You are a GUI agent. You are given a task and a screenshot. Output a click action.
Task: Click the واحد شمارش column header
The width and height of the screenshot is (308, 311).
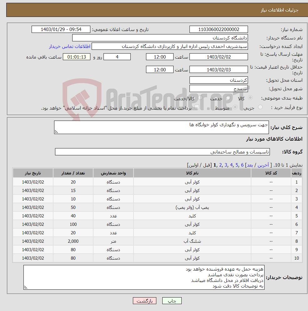pos(113,173)
